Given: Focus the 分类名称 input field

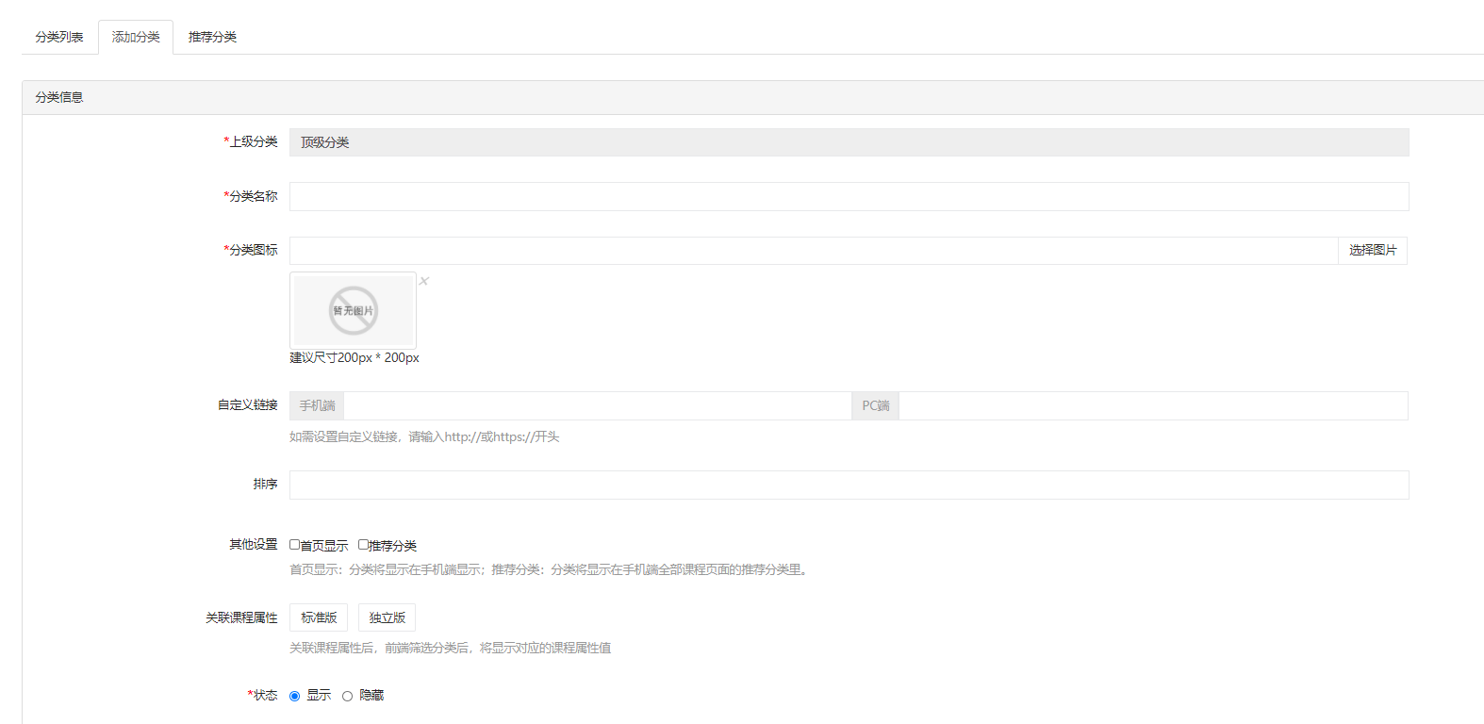Looking at the screenshot, I should 849,196.
